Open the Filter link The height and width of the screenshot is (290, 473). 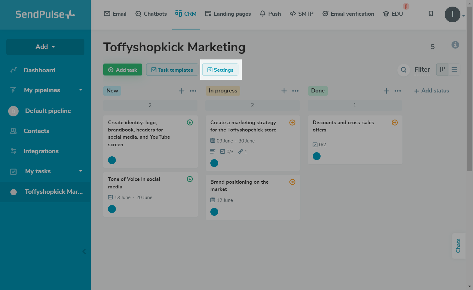point(422,70)
